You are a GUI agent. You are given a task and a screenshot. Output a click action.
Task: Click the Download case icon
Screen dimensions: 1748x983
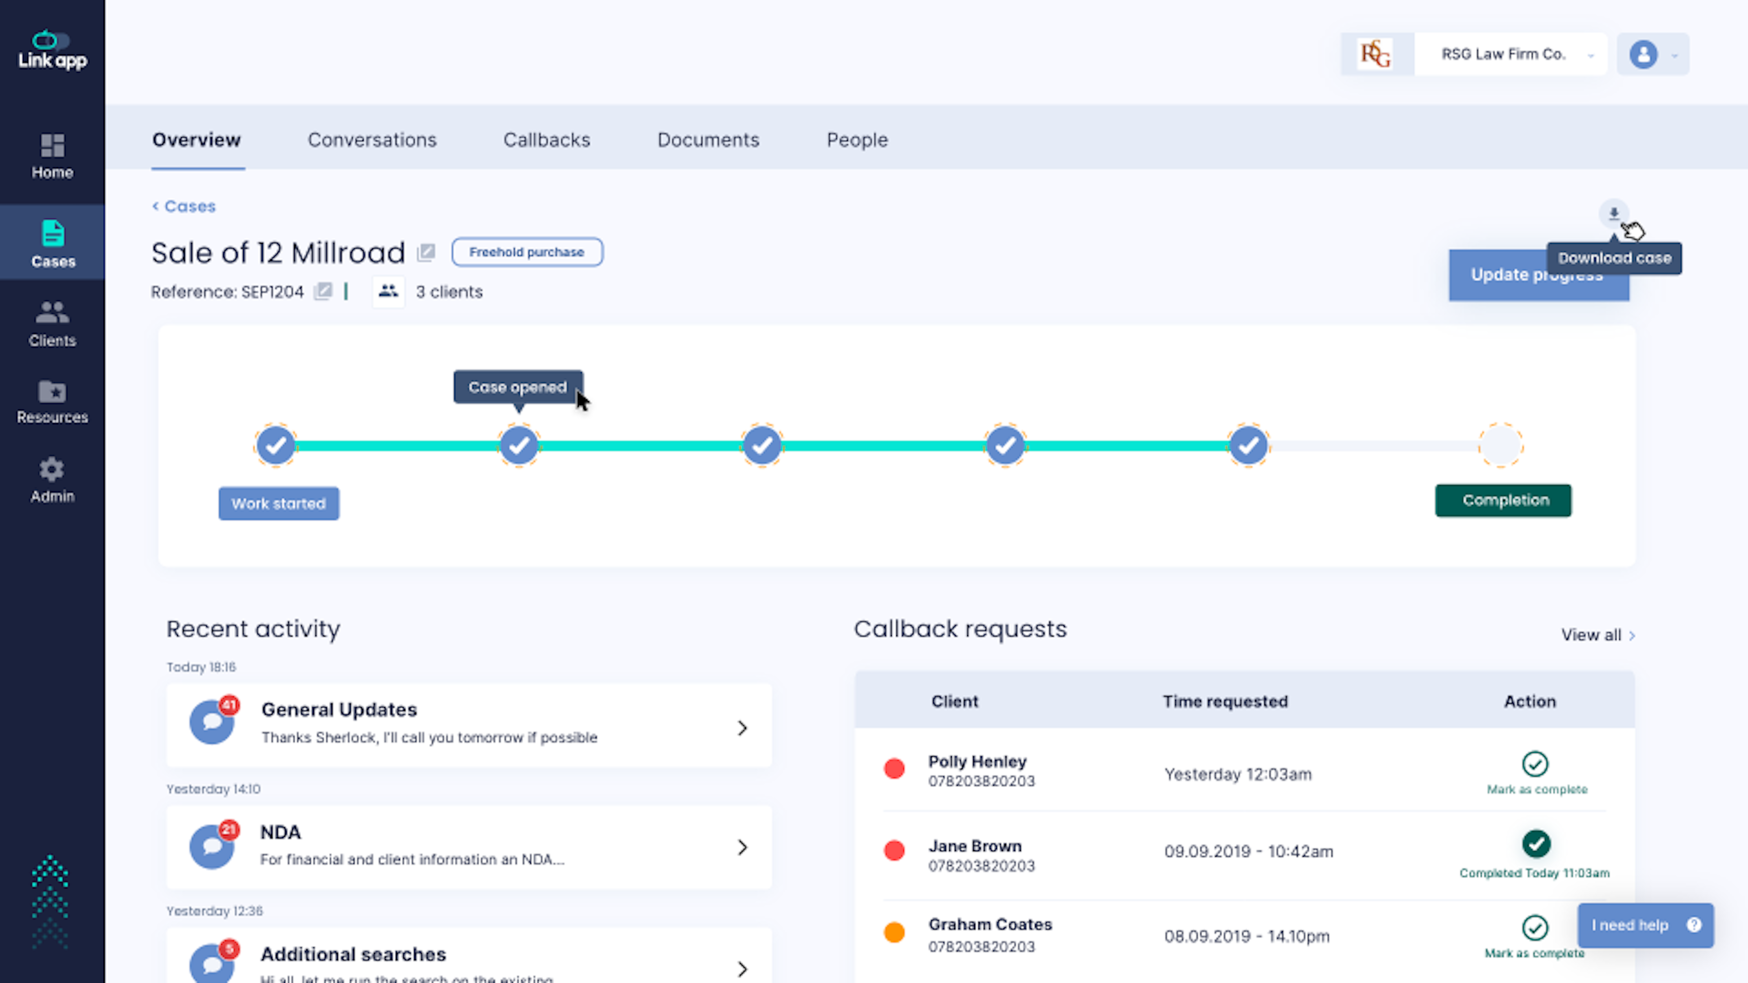1614,214
